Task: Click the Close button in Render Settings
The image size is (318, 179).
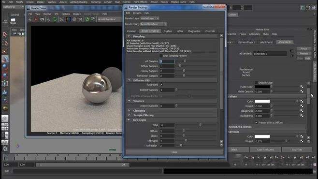Action: tap(174, 152)
